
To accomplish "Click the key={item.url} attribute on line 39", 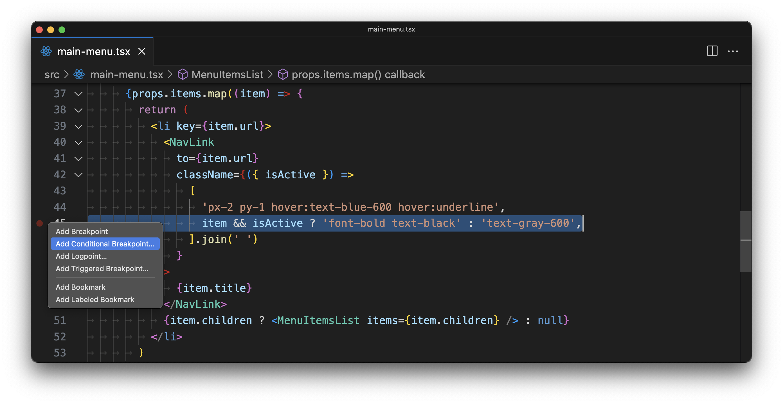I will 221,126.
